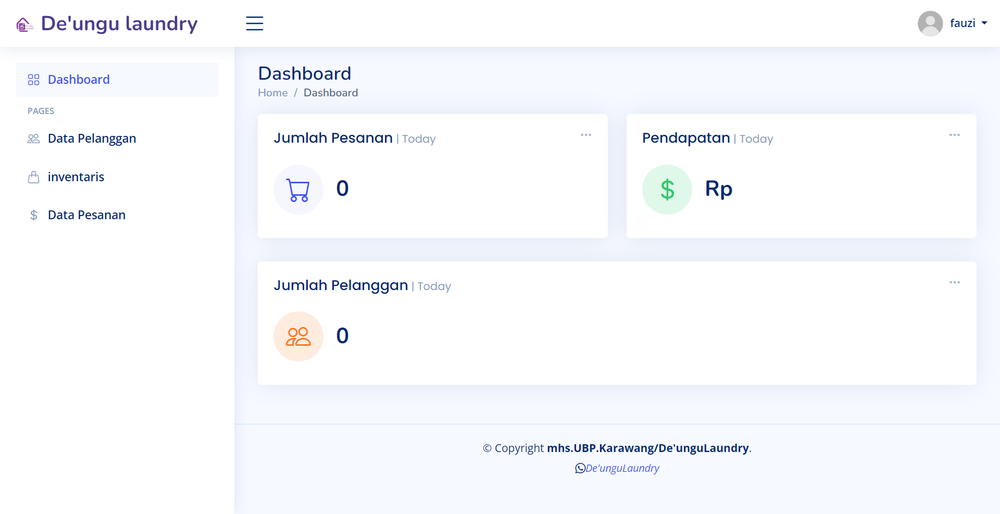Screen dimensions: 1000x514
Task: Open the Jumlah Pesanan card options menu
Action: (x=586, y=135)
